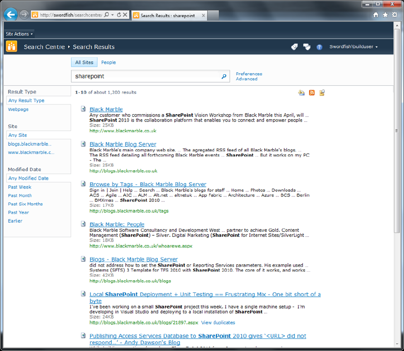Click the Tags and Notes icon
The width and height of the screenshot is (404, 351).
tap(307, 46)
